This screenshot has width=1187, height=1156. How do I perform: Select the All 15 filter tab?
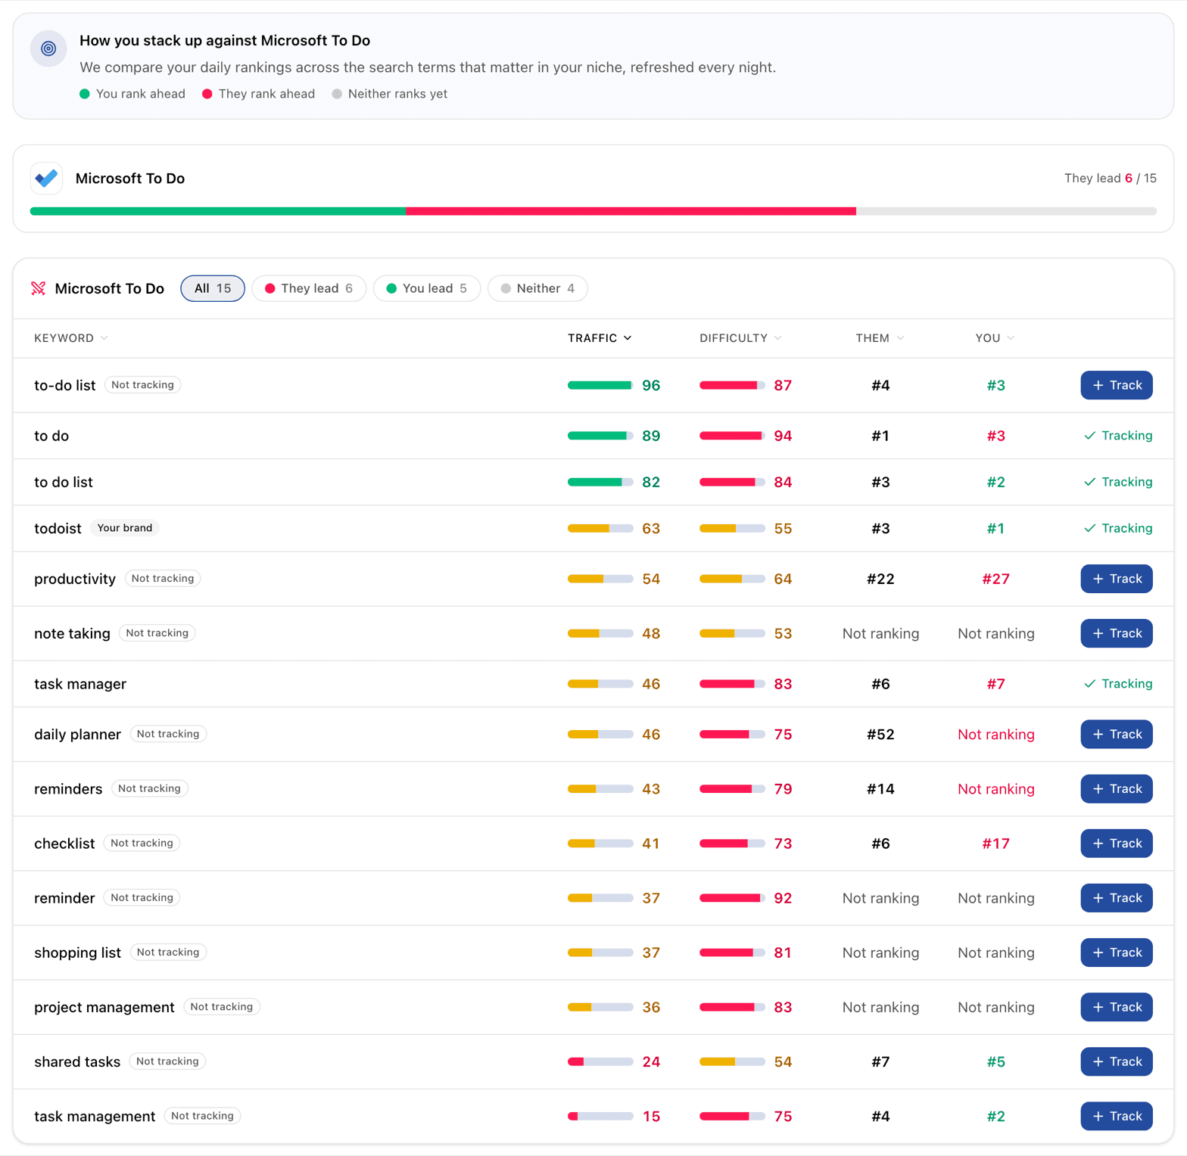213,288
